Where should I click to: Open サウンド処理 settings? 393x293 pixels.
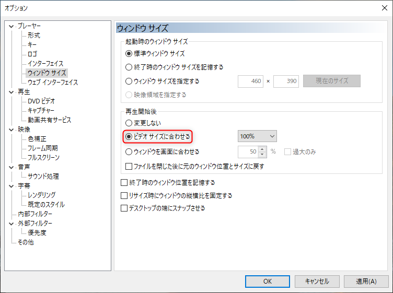click(43, 177)
